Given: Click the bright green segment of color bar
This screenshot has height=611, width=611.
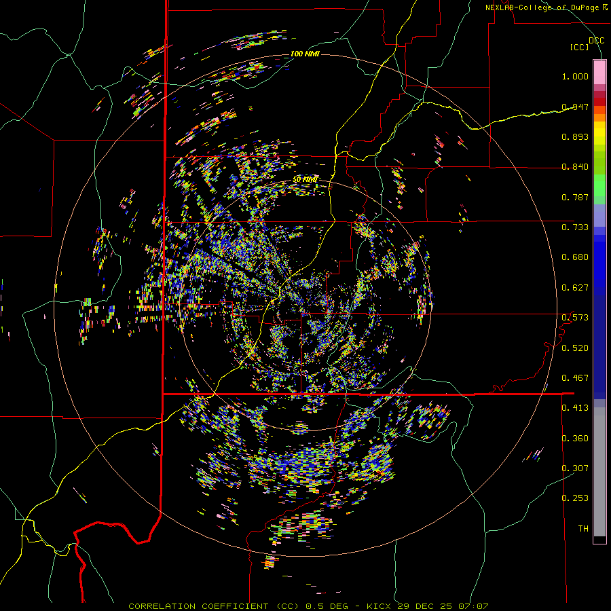Looking at the screenshot, I should [x=599, y=185].
